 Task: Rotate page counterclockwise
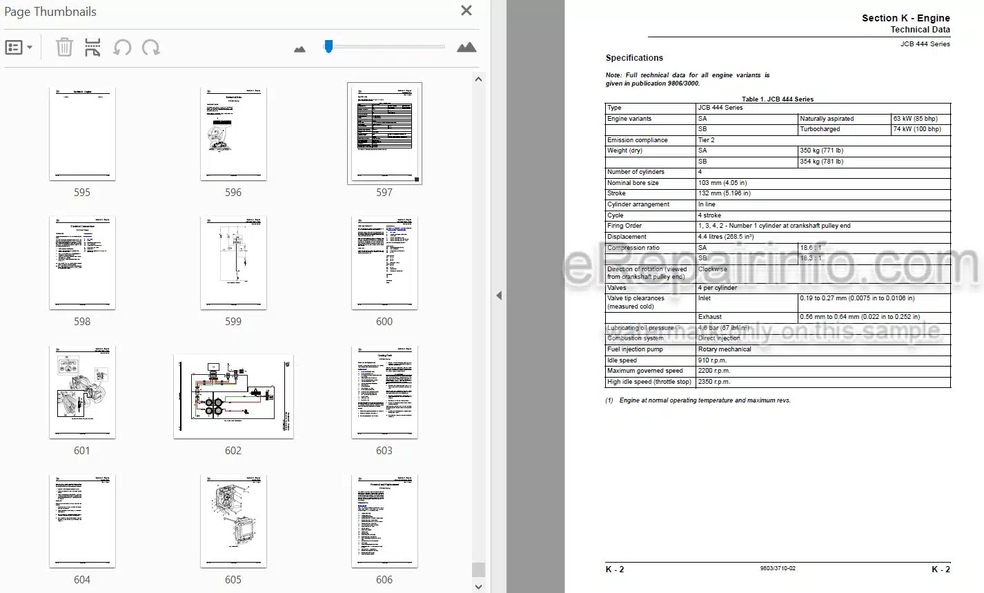click(x=122, y=47)
